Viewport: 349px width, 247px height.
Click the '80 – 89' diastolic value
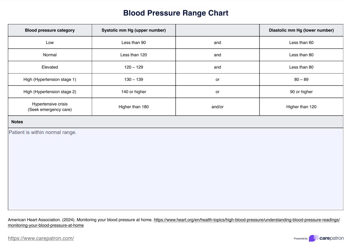point(301,80)
